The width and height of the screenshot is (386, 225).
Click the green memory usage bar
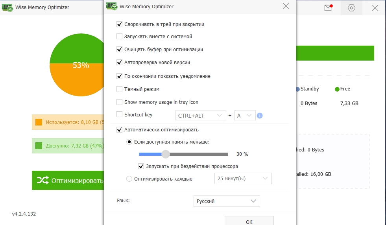coord(335,53)
